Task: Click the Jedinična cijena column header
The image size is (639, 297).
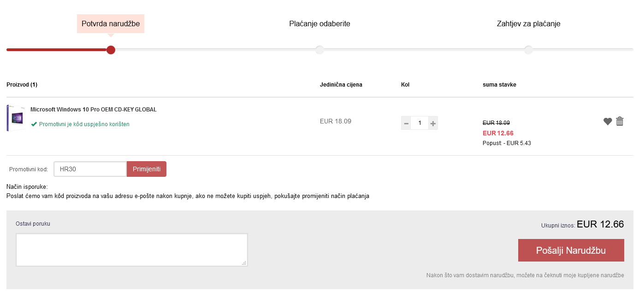Action: pyautogui.click(x=341, y=85)
